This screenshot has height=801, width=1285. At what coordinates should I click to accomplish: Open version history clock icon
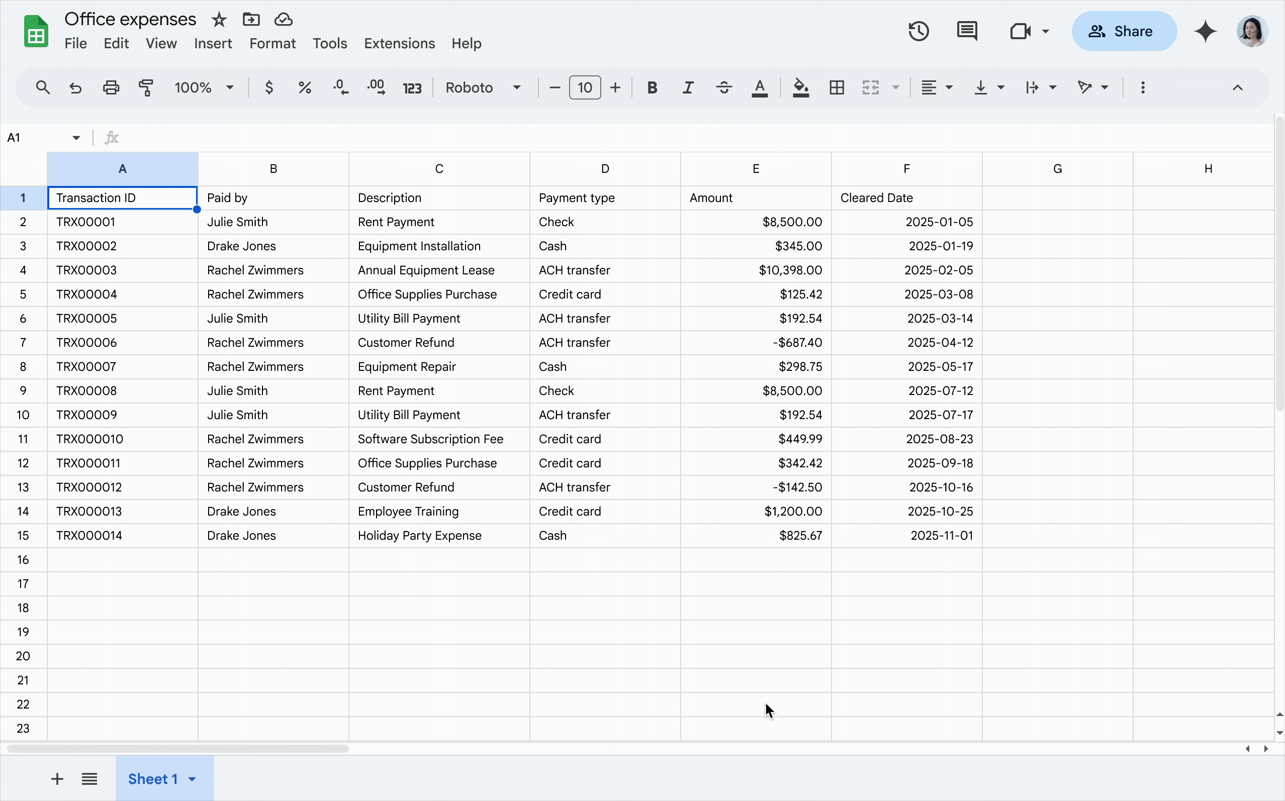click(x=919, y=31)
